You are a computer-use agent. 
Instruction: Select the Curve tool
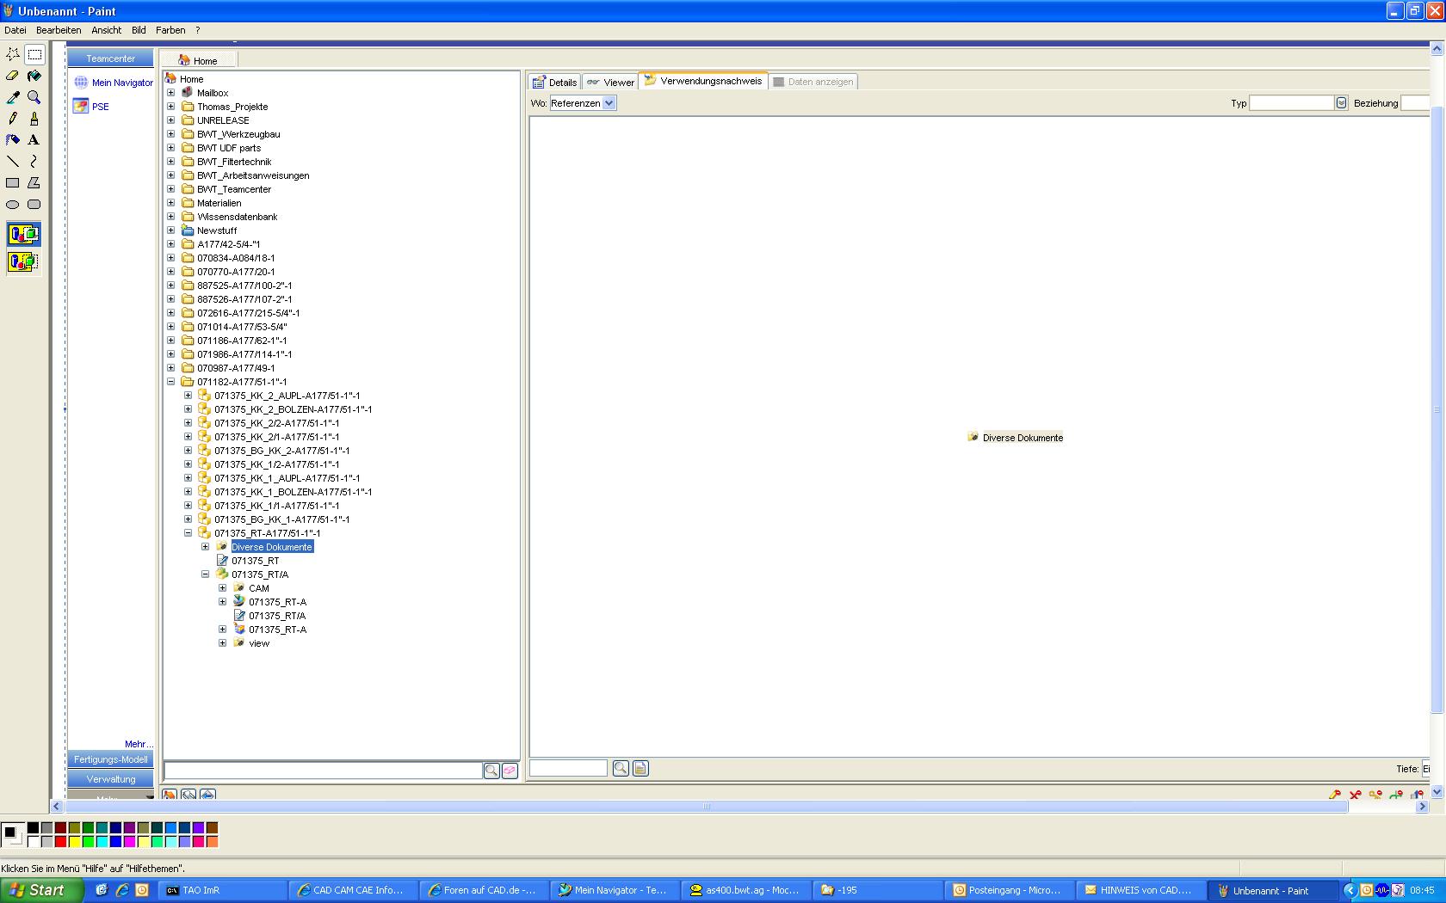point(34,162)
